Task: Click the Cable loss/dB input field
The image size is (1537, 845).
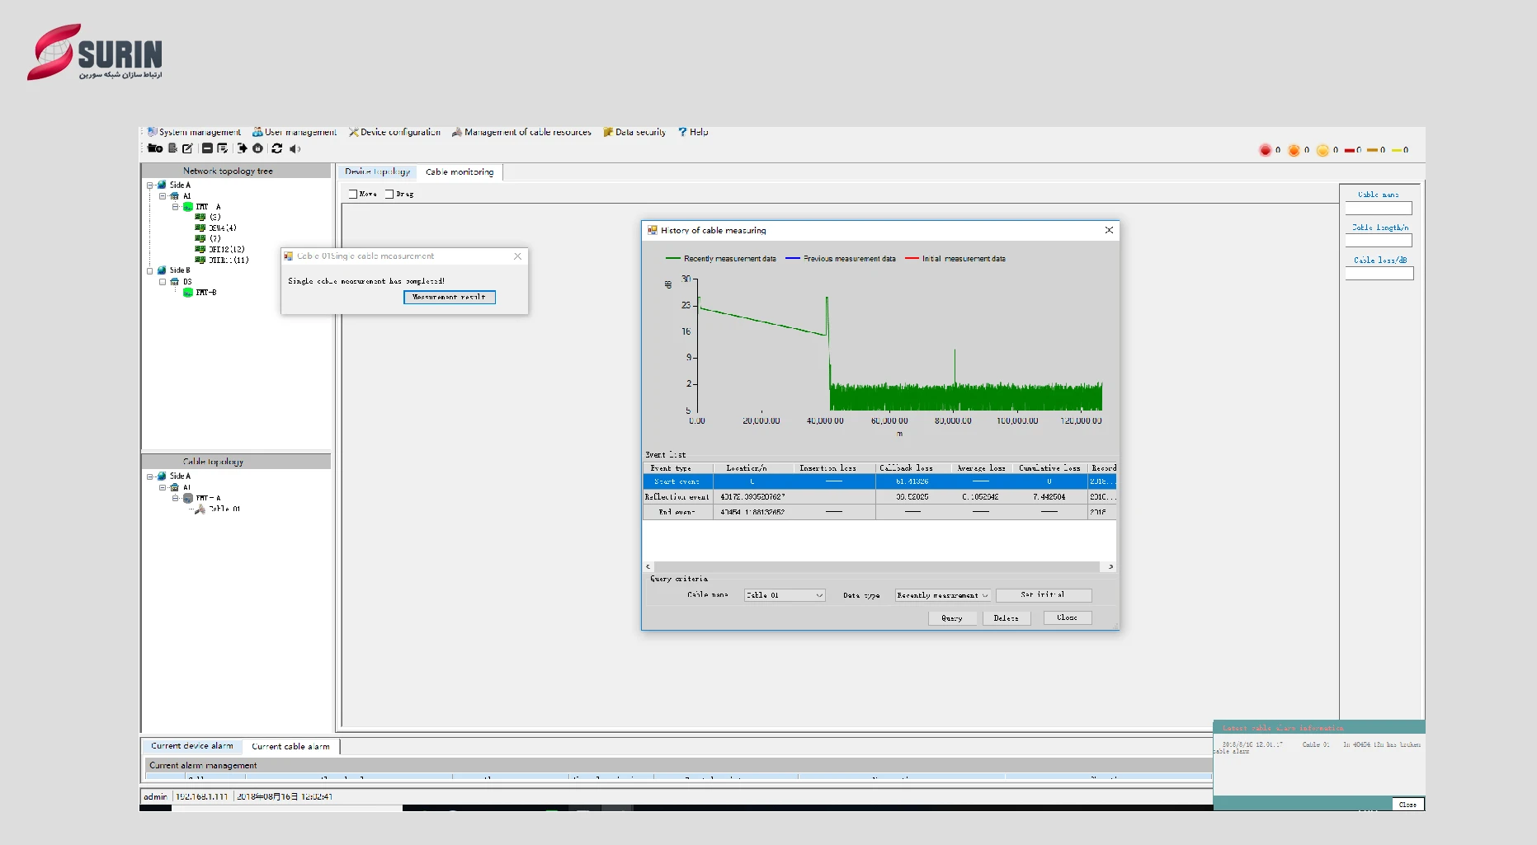Action: (x=1379, y=274)
